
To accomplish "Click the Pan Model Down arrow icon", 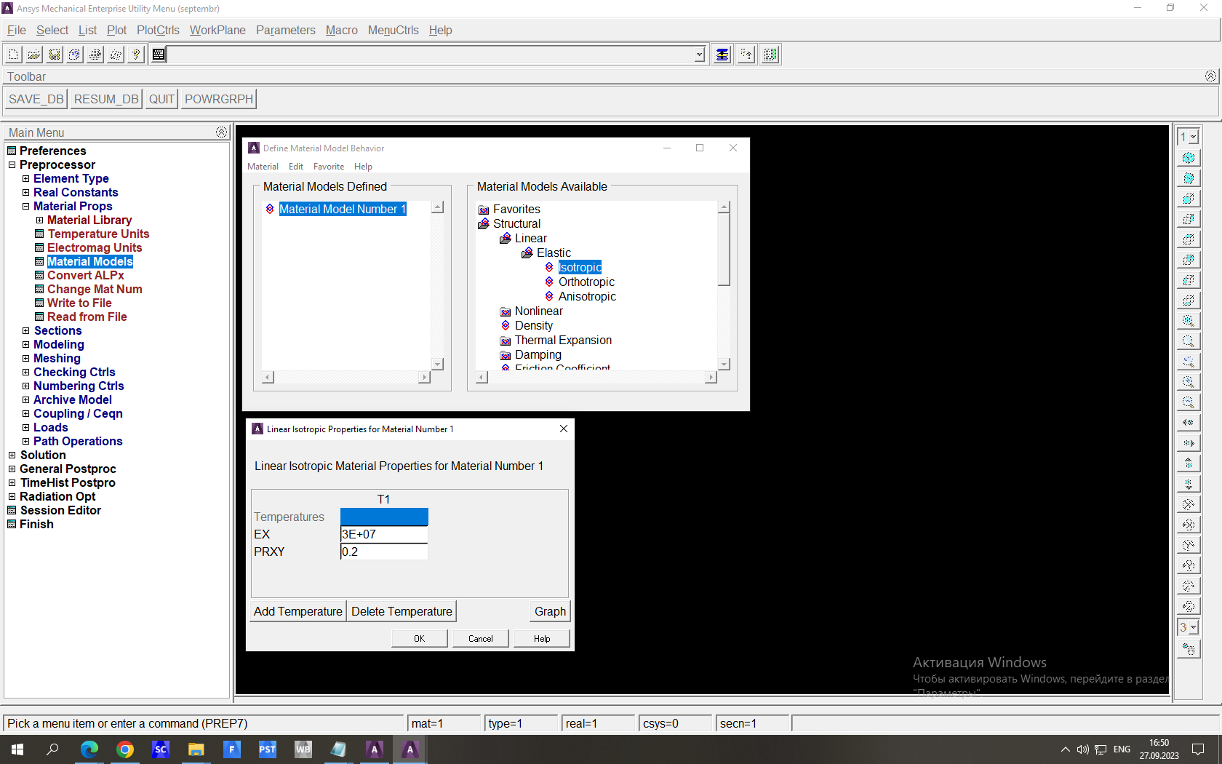I will coord(1189,484).
